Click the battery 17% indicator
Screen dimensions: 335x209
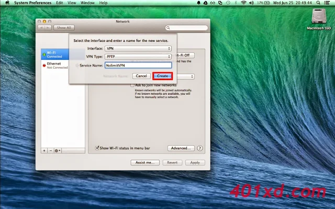263,3
